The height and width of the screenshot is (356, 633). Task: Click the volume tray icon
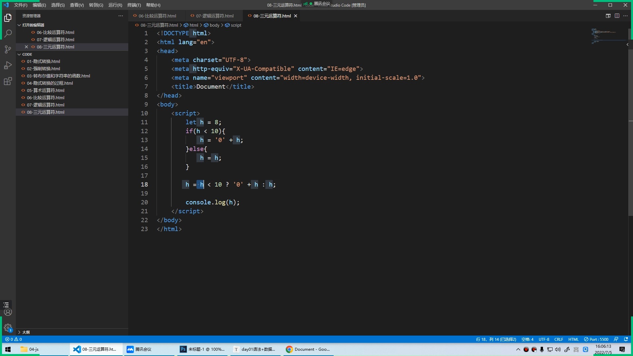558,349
